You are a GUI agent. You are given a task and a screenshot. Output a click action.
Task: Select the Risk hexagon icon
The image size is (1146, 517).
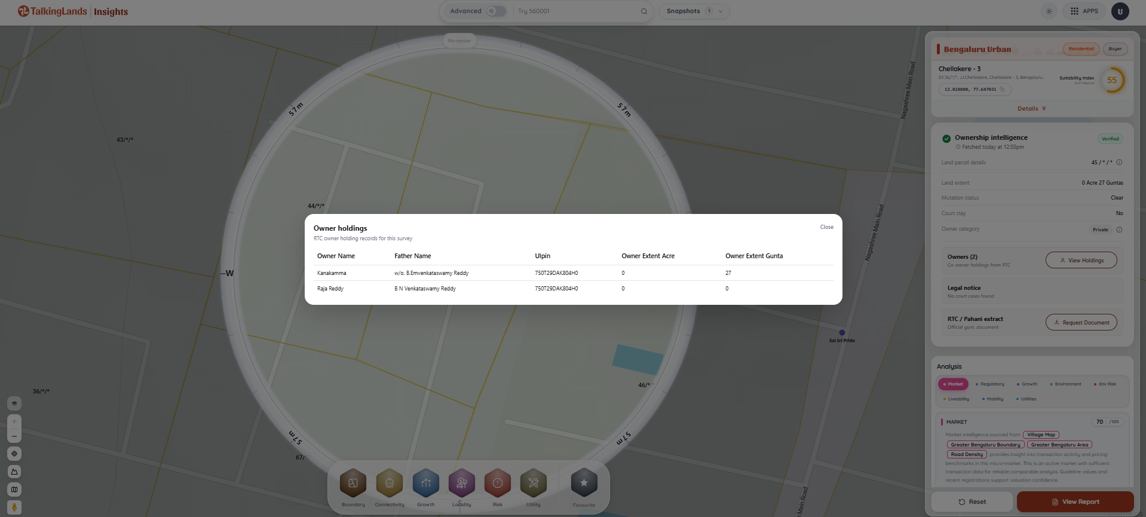coord(498,483)
